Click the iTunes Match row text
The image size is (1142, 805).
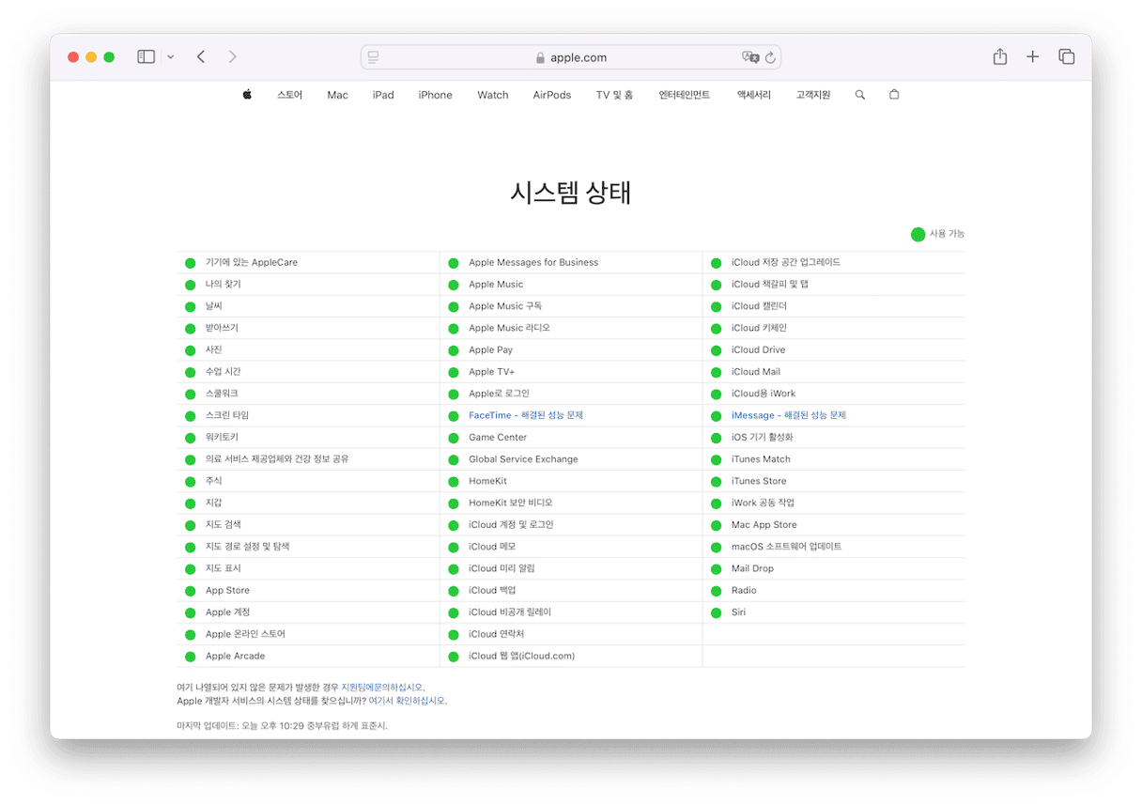click(762, 459)
